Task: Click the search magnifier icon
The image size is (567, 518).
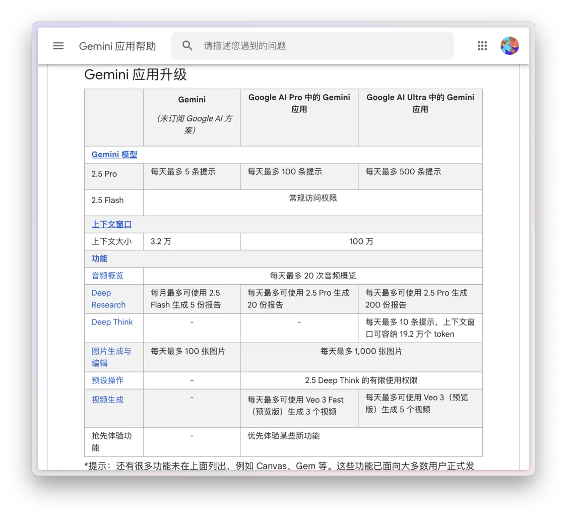Action: coord(187,45)
